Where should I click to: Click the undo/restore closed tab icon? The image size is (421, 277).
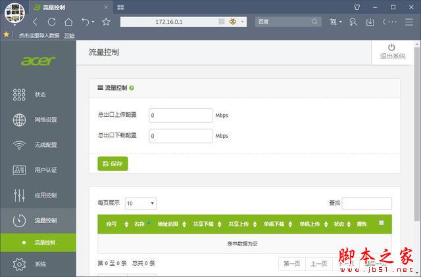pyautogui.click(x=86, y=22)
